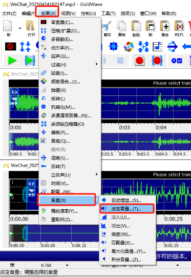
Task: Open the 视图(V) menu
Action: (68, 13)
